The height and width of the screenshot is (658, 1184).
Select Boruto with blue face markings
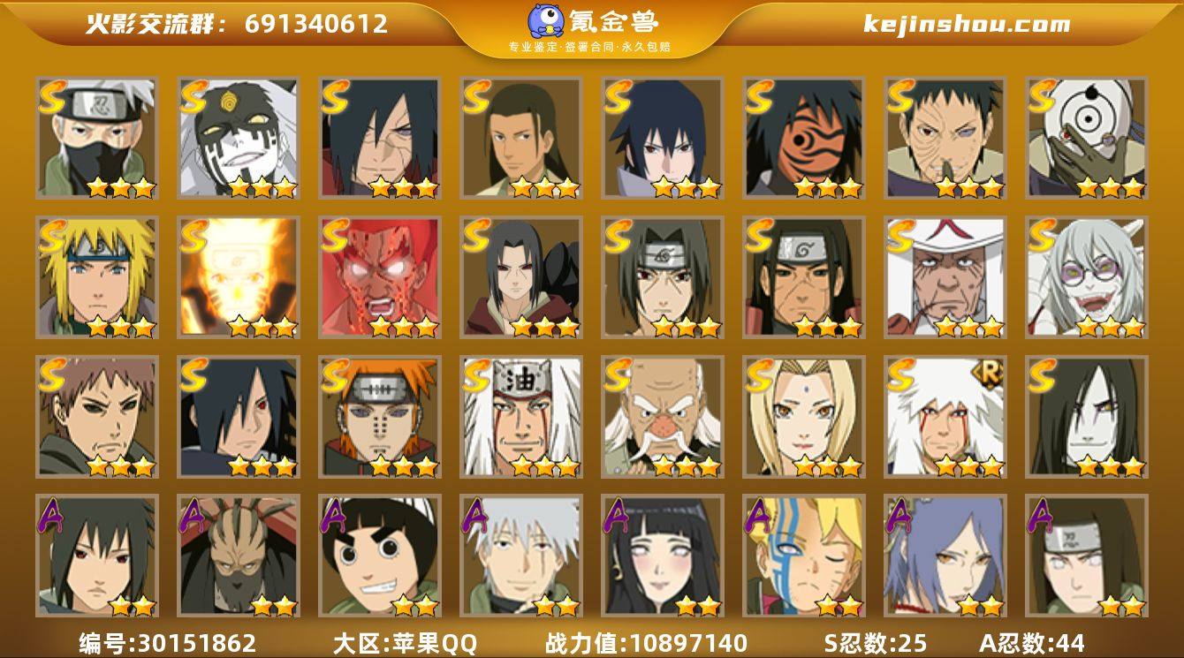point(804,556)
